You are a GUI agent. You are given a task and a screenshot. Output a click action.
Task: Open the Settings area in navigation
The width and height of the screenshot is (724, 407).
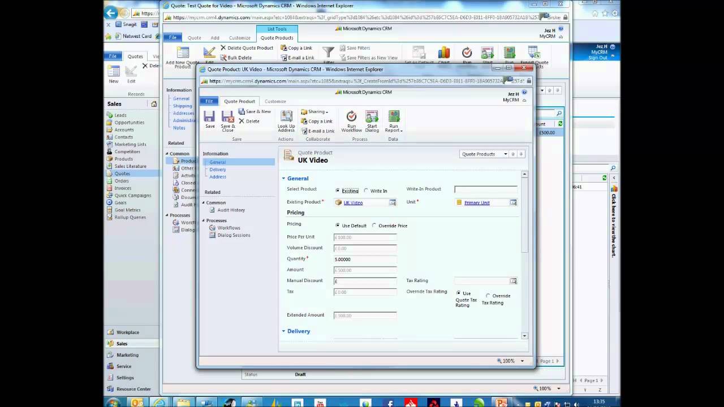tap(125, 378)
